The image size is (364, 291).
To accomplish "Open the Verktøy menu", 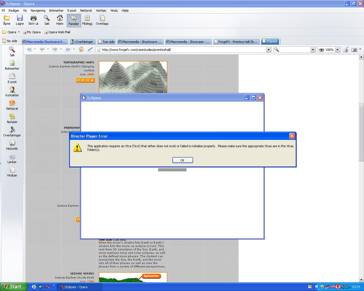I will point(101,11).
